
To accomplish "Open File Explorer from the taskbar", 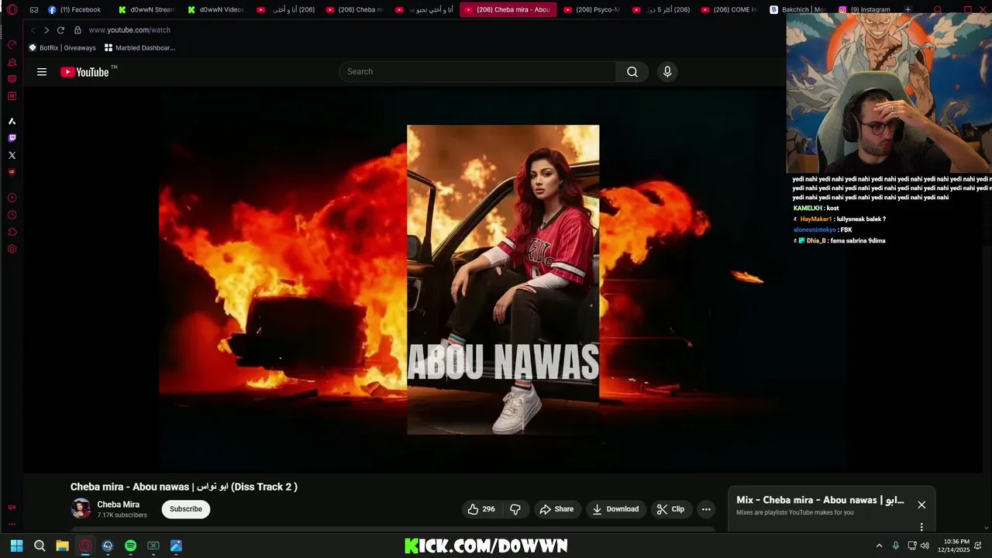I will [62, 546].
